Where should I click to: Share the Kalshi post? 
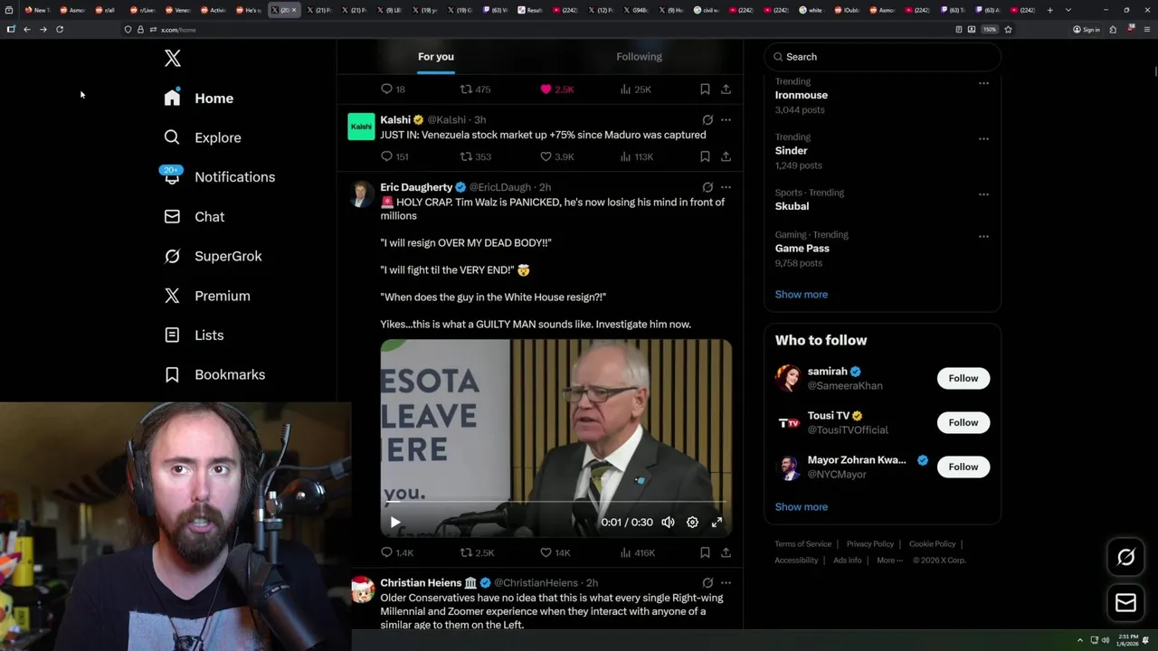[x=726, y=156]
